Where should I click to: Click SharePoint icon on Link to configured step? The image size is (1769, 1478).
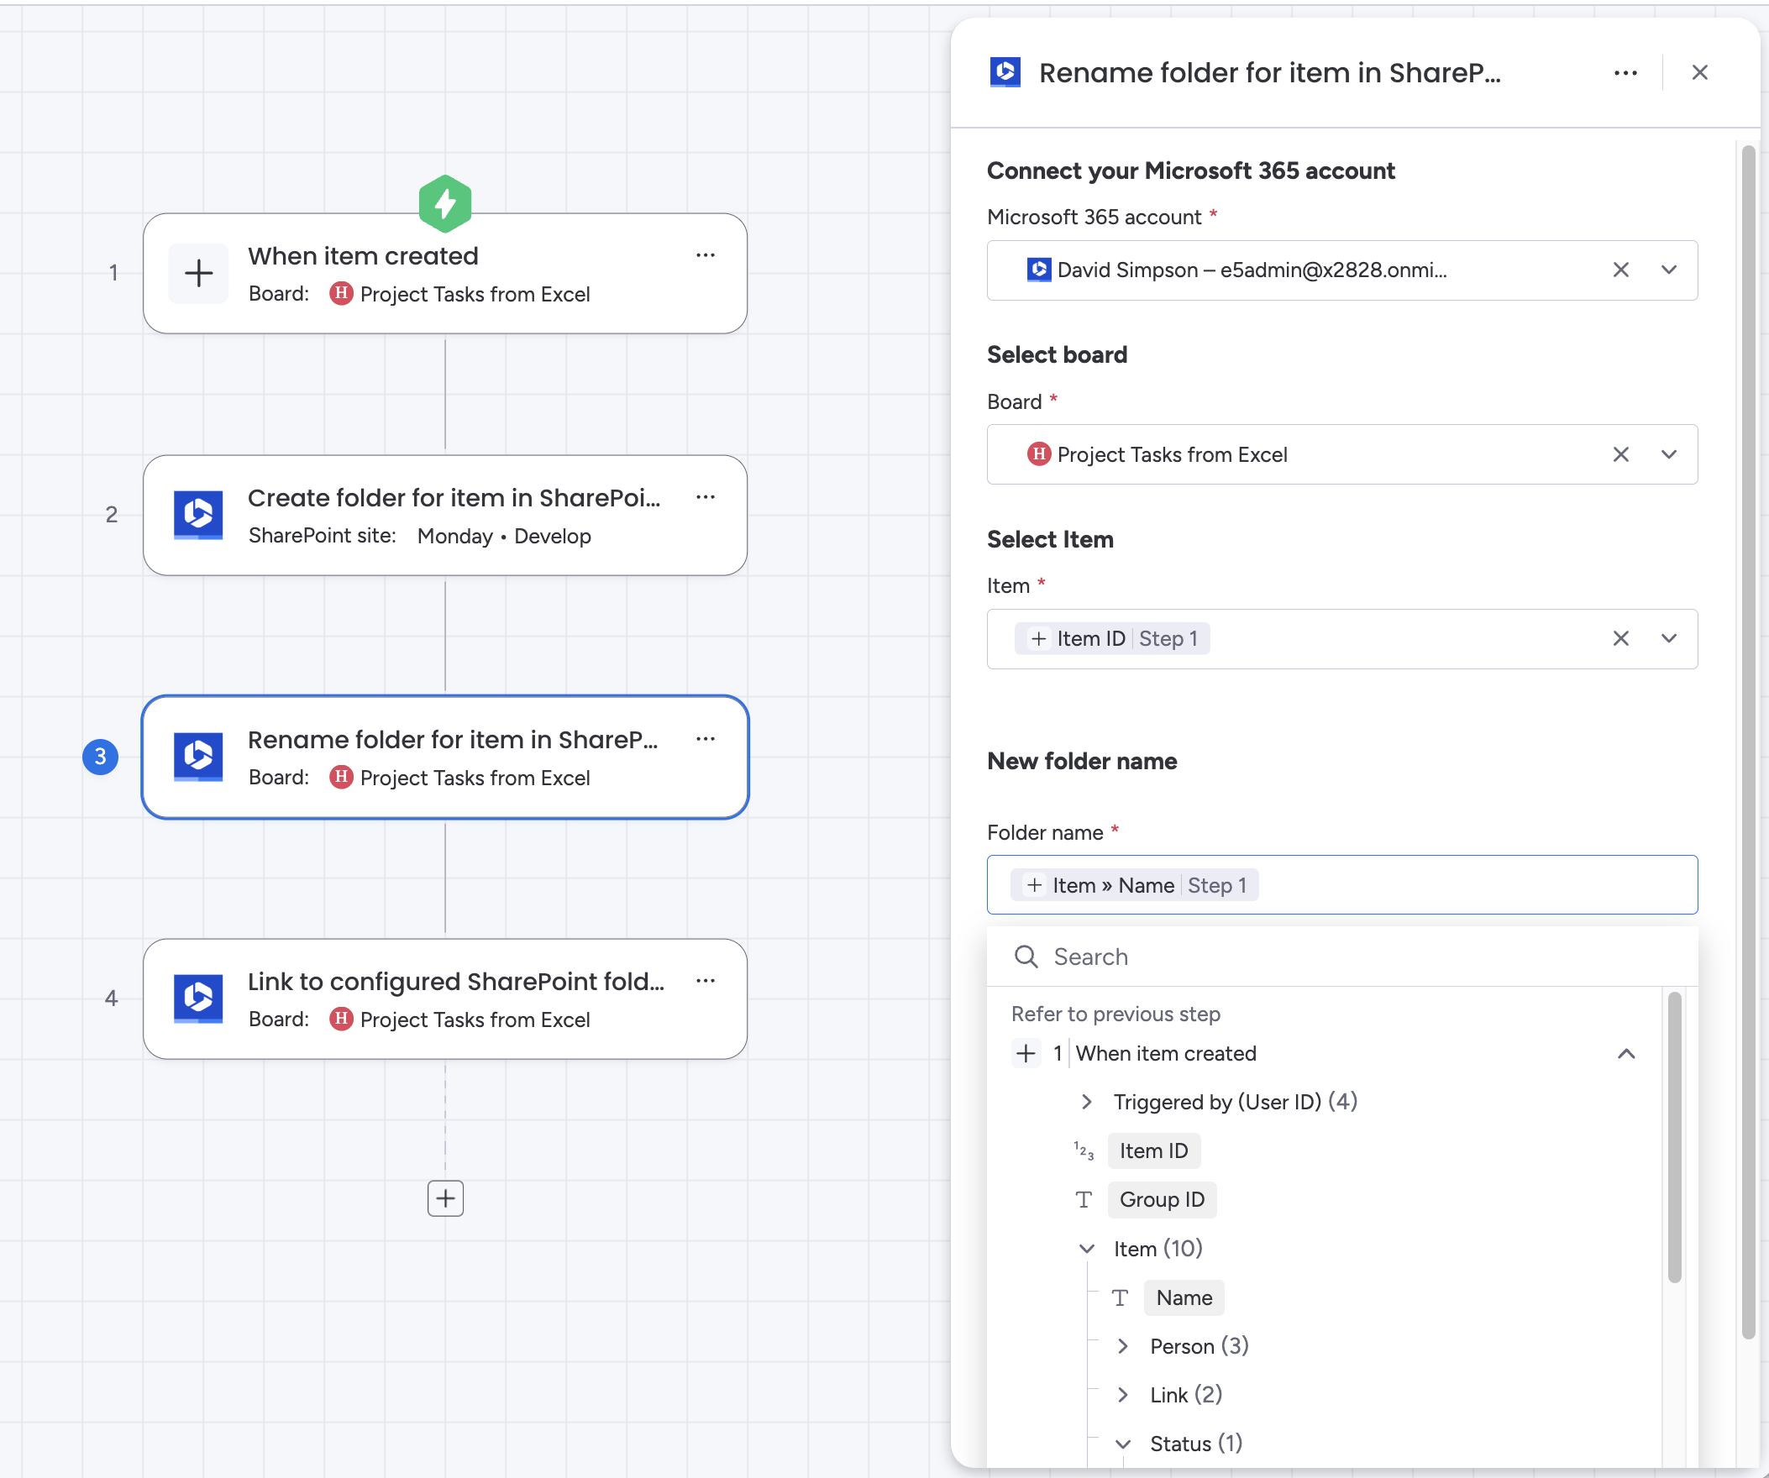pyautogui.click(x=199, y=998)
